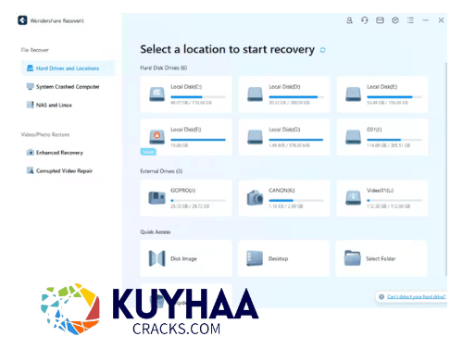
Task: Click the circular update icon in title bar
Action: pos(395,20)
